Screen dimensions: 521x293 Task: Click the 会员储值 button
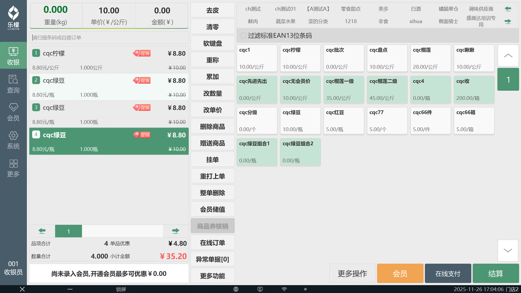click(213, 209)
